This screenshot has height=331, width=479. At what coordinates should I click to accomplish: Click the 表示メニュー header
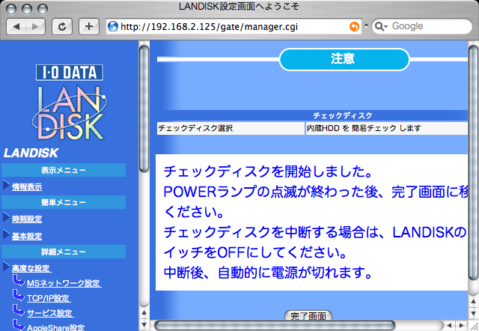[x=64, y=170]
